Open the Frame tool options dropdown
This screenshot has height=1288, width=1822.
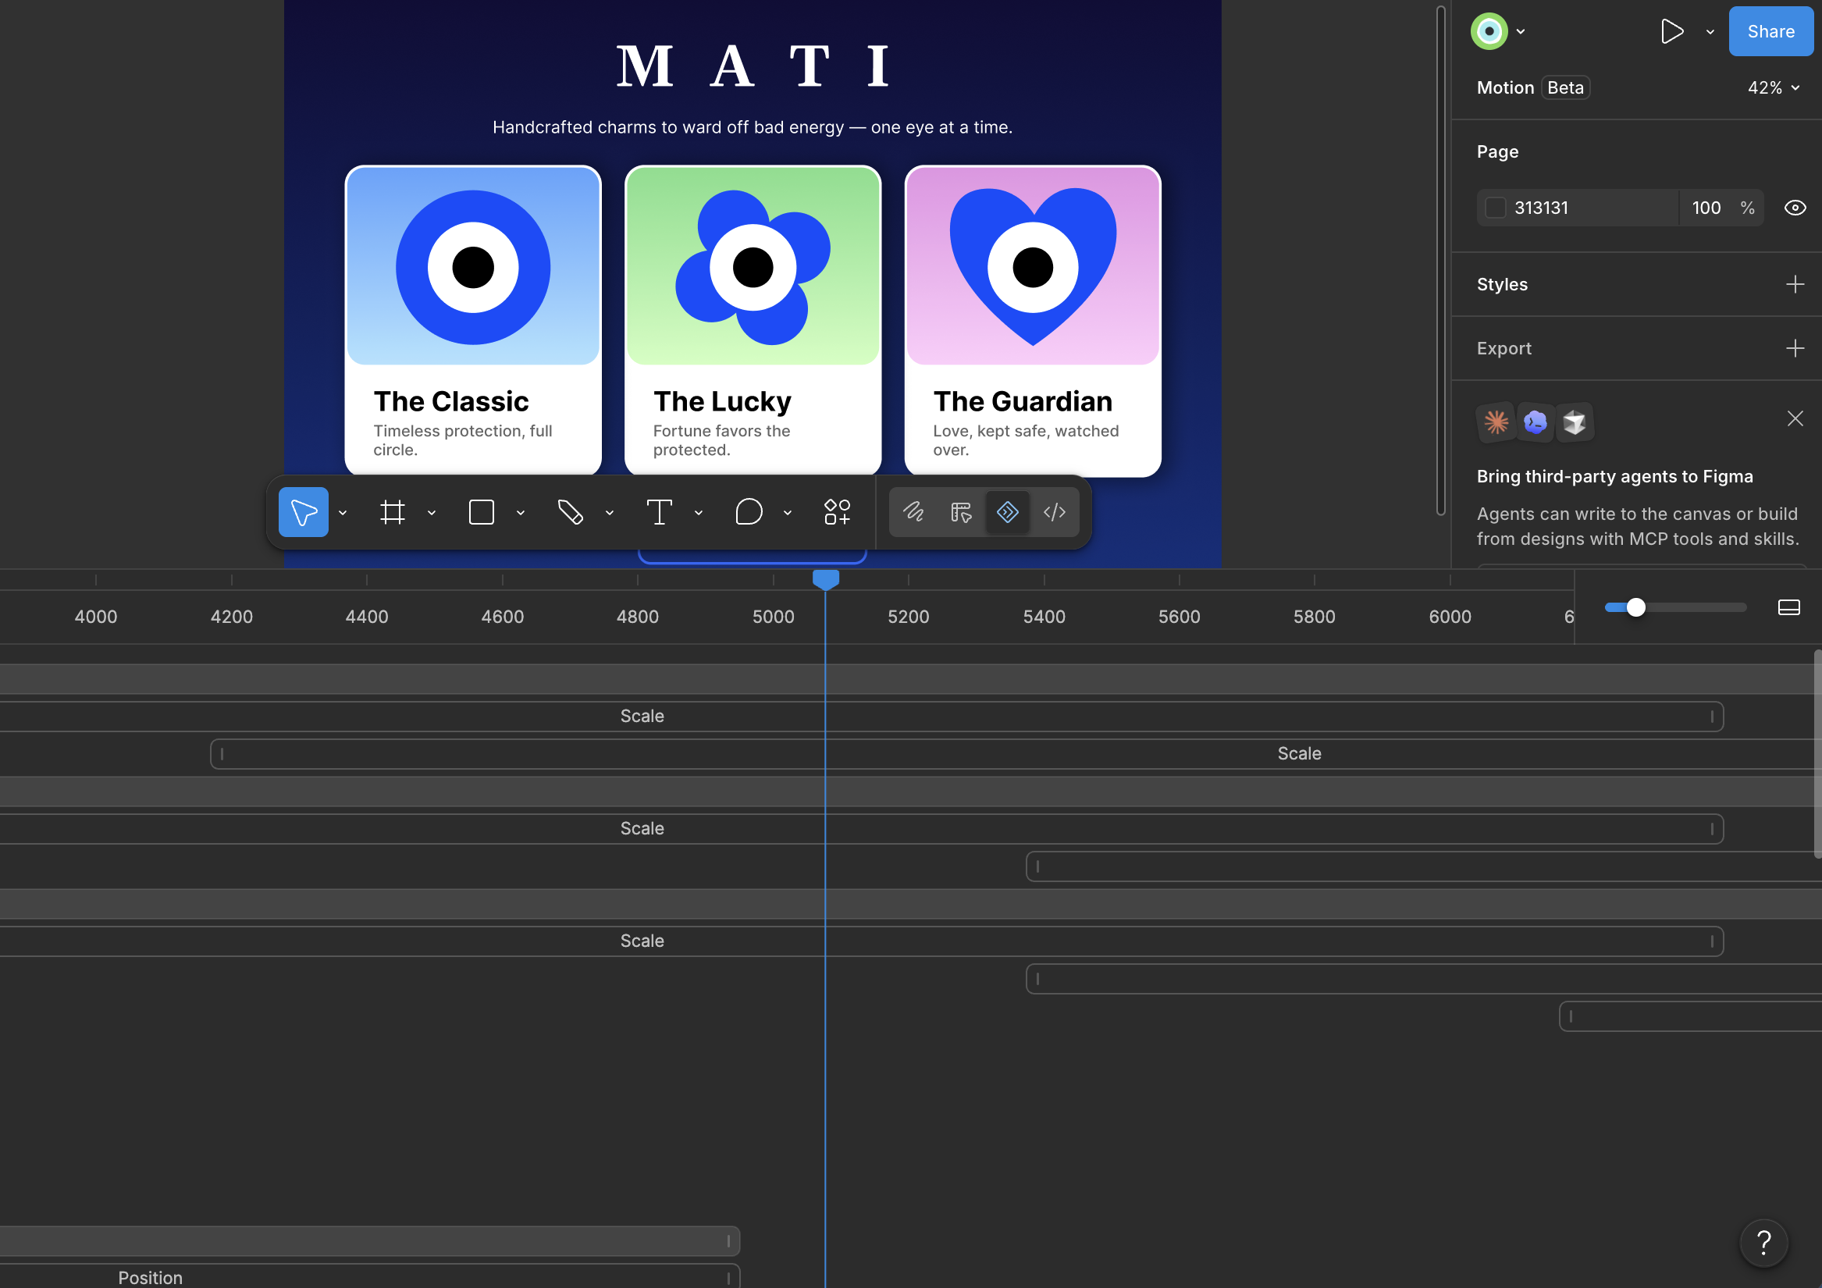click(432, 513)
